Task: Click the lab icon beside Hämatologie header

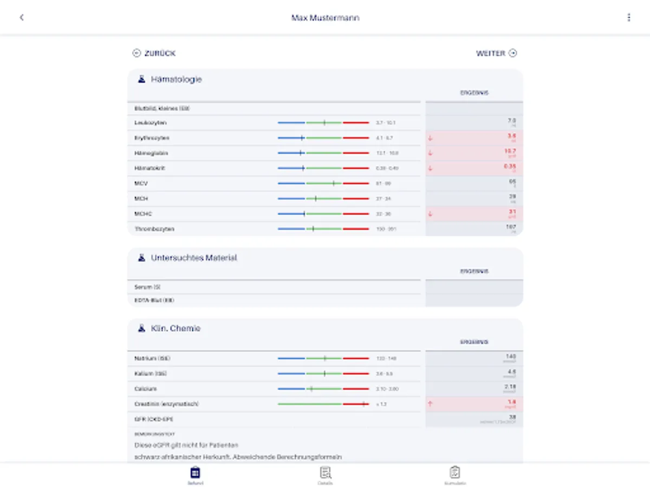Action: click(x=140, y=79)
